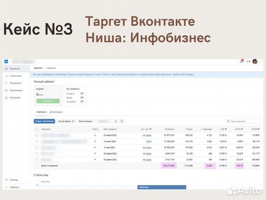Screen dimensions: 266x200
Task: Open Ретаргетинг in the sidebar
Action: tap(16, 83)
